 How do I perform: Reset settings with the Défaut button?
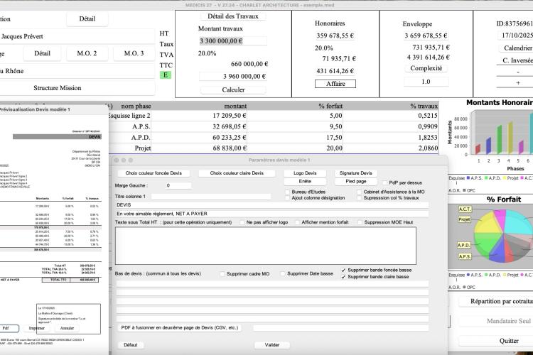click(131, 345)
